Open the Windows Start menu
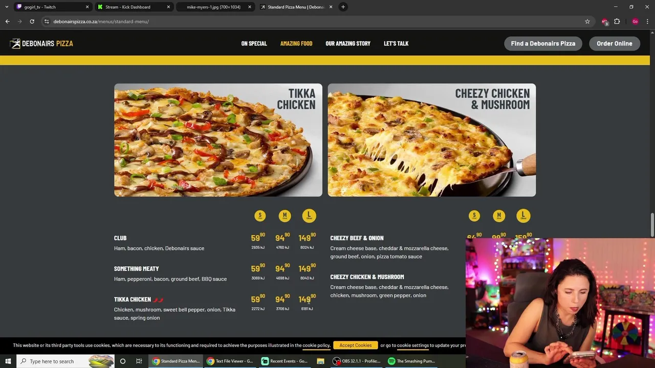The image size is (655, 368). tap(8, 361)
